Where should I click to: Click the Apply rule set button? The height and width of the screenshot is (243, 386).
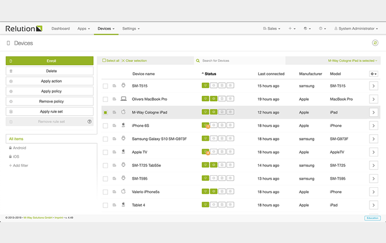pyautogui.click(x=50, y=111)
